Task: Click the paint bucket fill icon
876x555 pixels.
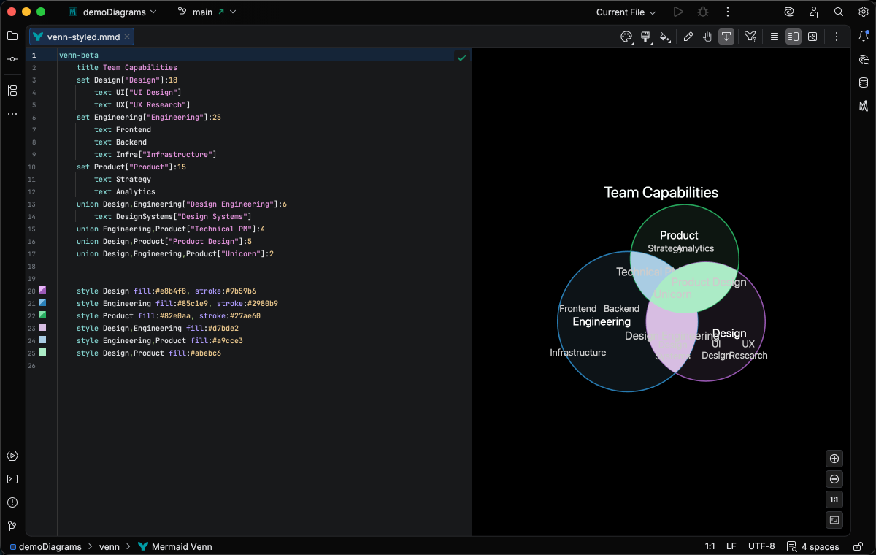Action: pyautogui.click(x=664, y=37)
